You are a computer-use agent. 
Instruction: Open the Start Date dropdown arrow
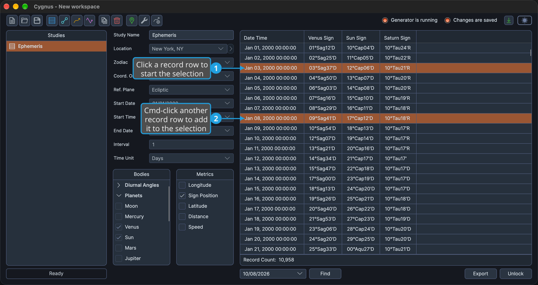pos(227,103)
